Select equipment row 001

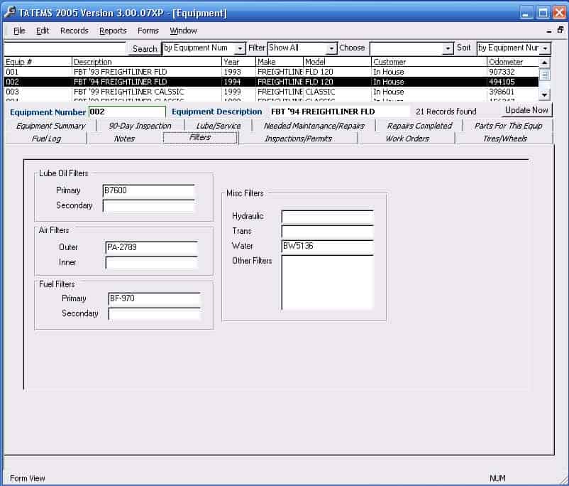[x=271, y=72]
